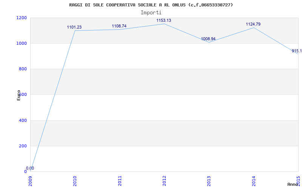Click the 1000 y-axis label

(22, 43)
